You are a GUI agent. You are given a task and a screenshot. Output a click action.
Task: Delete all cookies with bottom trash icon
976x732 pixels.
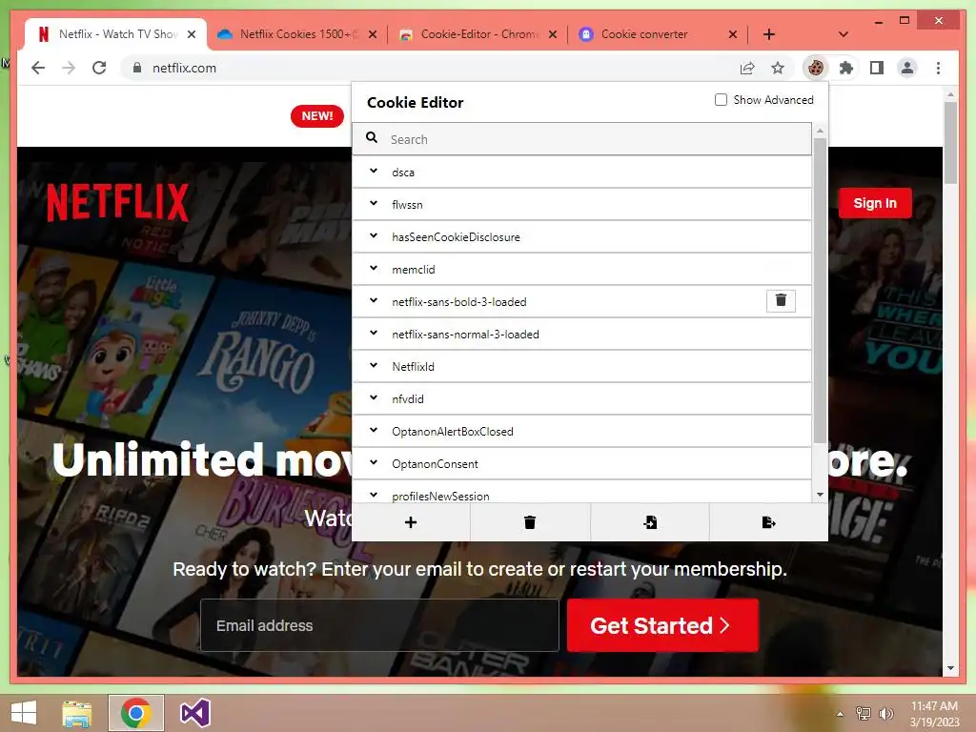coord(530,522)
